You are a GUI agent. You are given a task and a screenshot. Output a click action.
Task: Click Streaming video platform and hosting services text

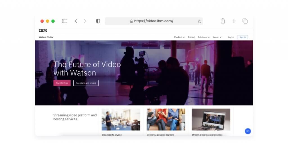click(x=75, y=117)
